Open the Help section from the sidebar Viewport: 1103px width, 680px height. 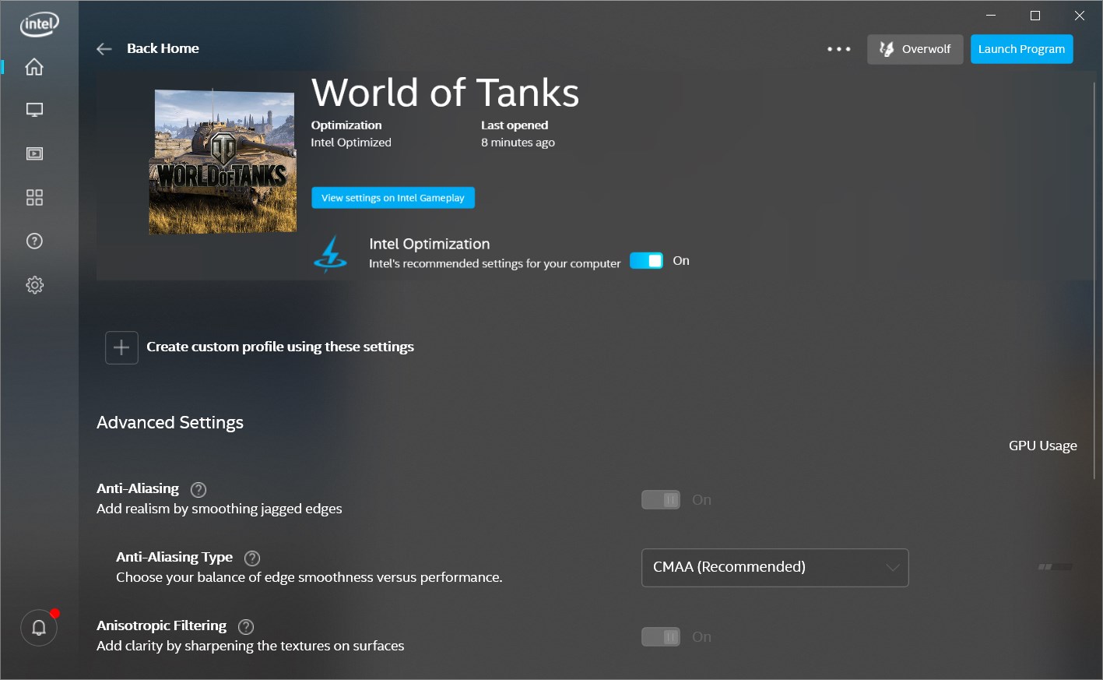pos(34,241)
